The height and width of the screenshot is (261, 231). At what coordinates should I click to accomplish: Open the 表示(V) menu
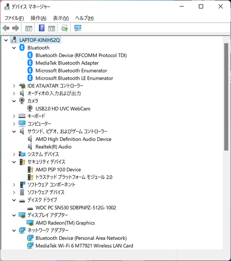tap(61, 18)
